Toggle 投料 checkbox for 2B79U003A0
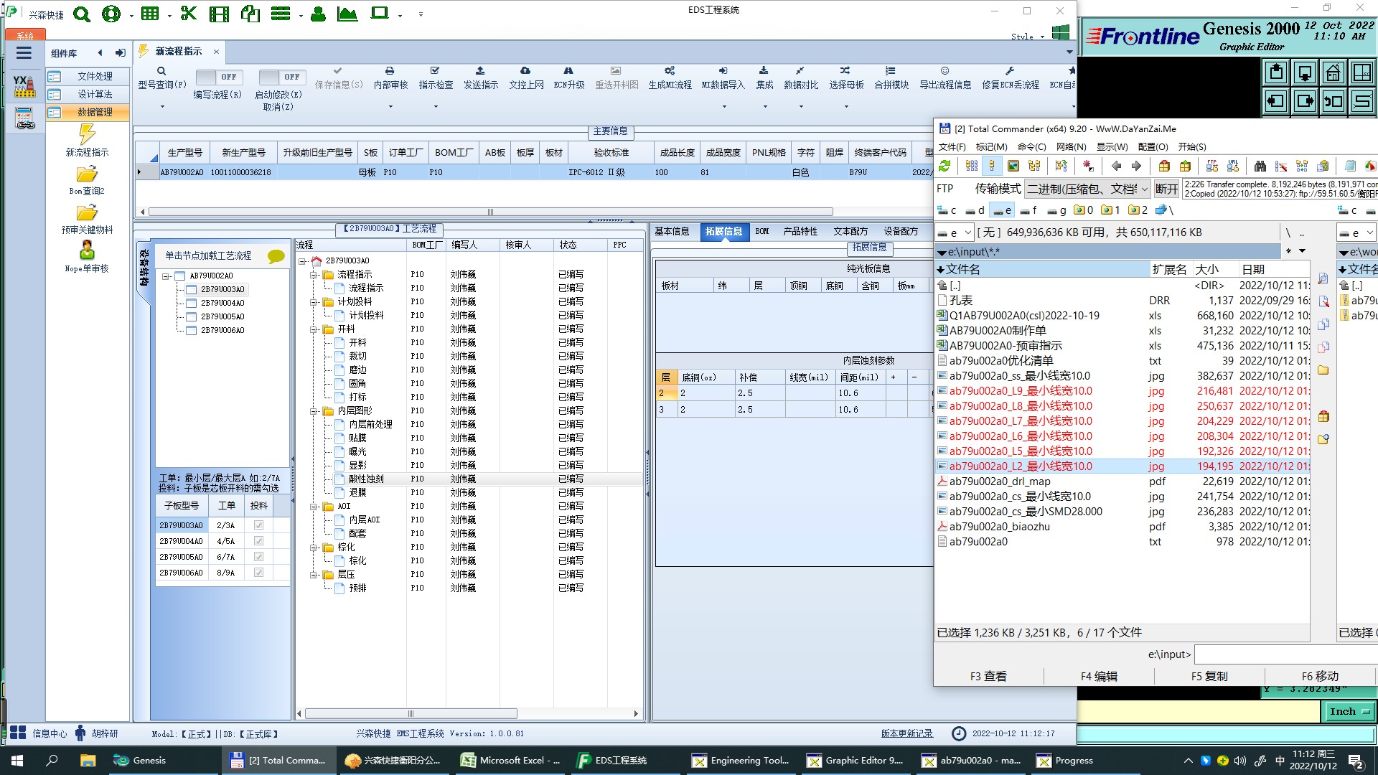The width and height of the screenshot is (1378, 775). pyautogui.click(x=258, y=525)
